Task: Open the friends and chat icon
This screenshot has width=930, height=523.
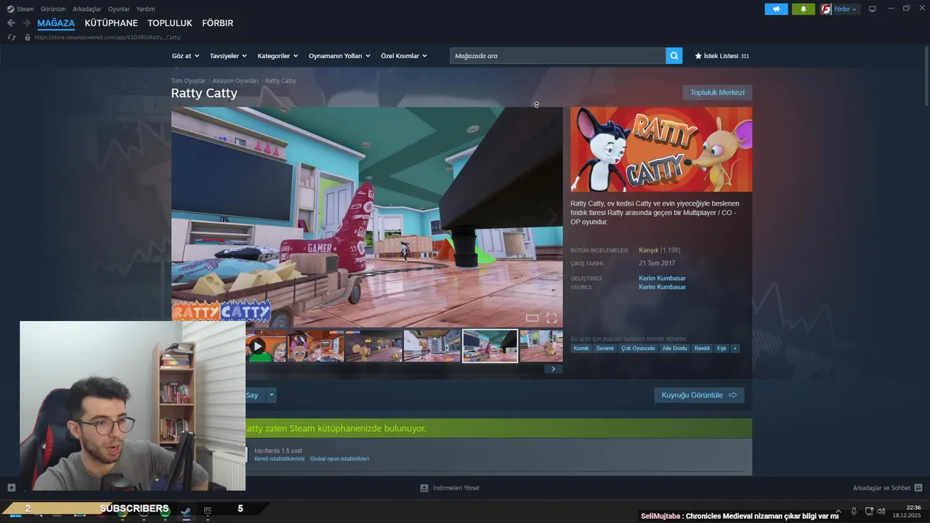Action: 918,487
